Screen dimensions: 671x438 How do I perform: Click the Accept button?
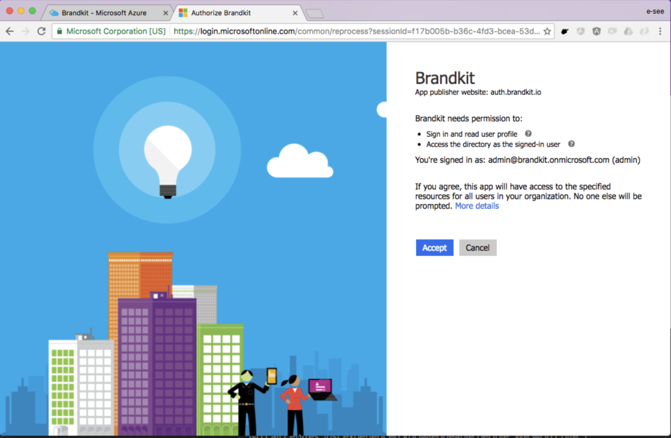coord(435,248)
